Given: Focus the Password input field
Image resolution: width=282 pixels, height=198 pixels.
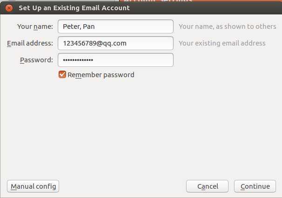Looking at the screenshot, I should tap(115, 60).
